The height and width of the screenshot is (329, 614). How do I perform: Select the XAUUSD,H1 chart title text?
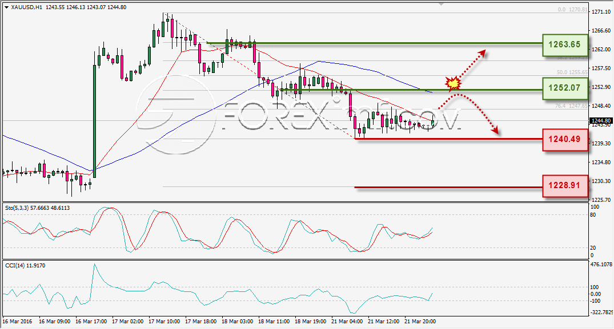tap(27, 7)
